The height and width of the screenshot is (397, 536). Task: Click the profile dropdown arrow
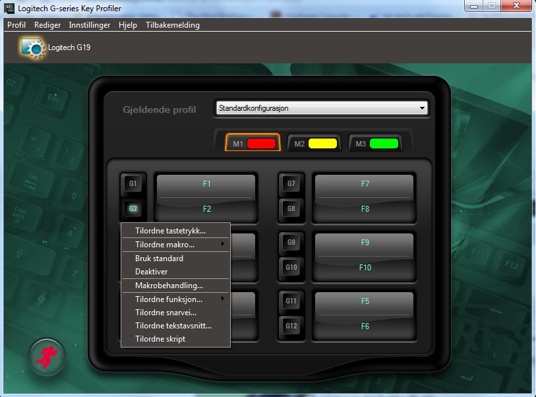[422, 108]
